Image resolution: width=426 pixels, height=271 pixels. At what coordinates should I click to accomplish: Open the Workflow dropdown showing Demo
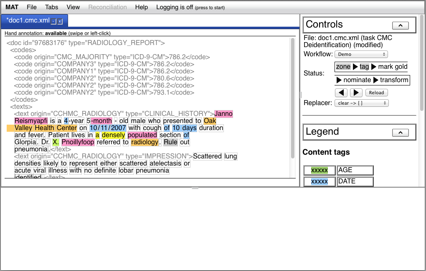(361, 54)
